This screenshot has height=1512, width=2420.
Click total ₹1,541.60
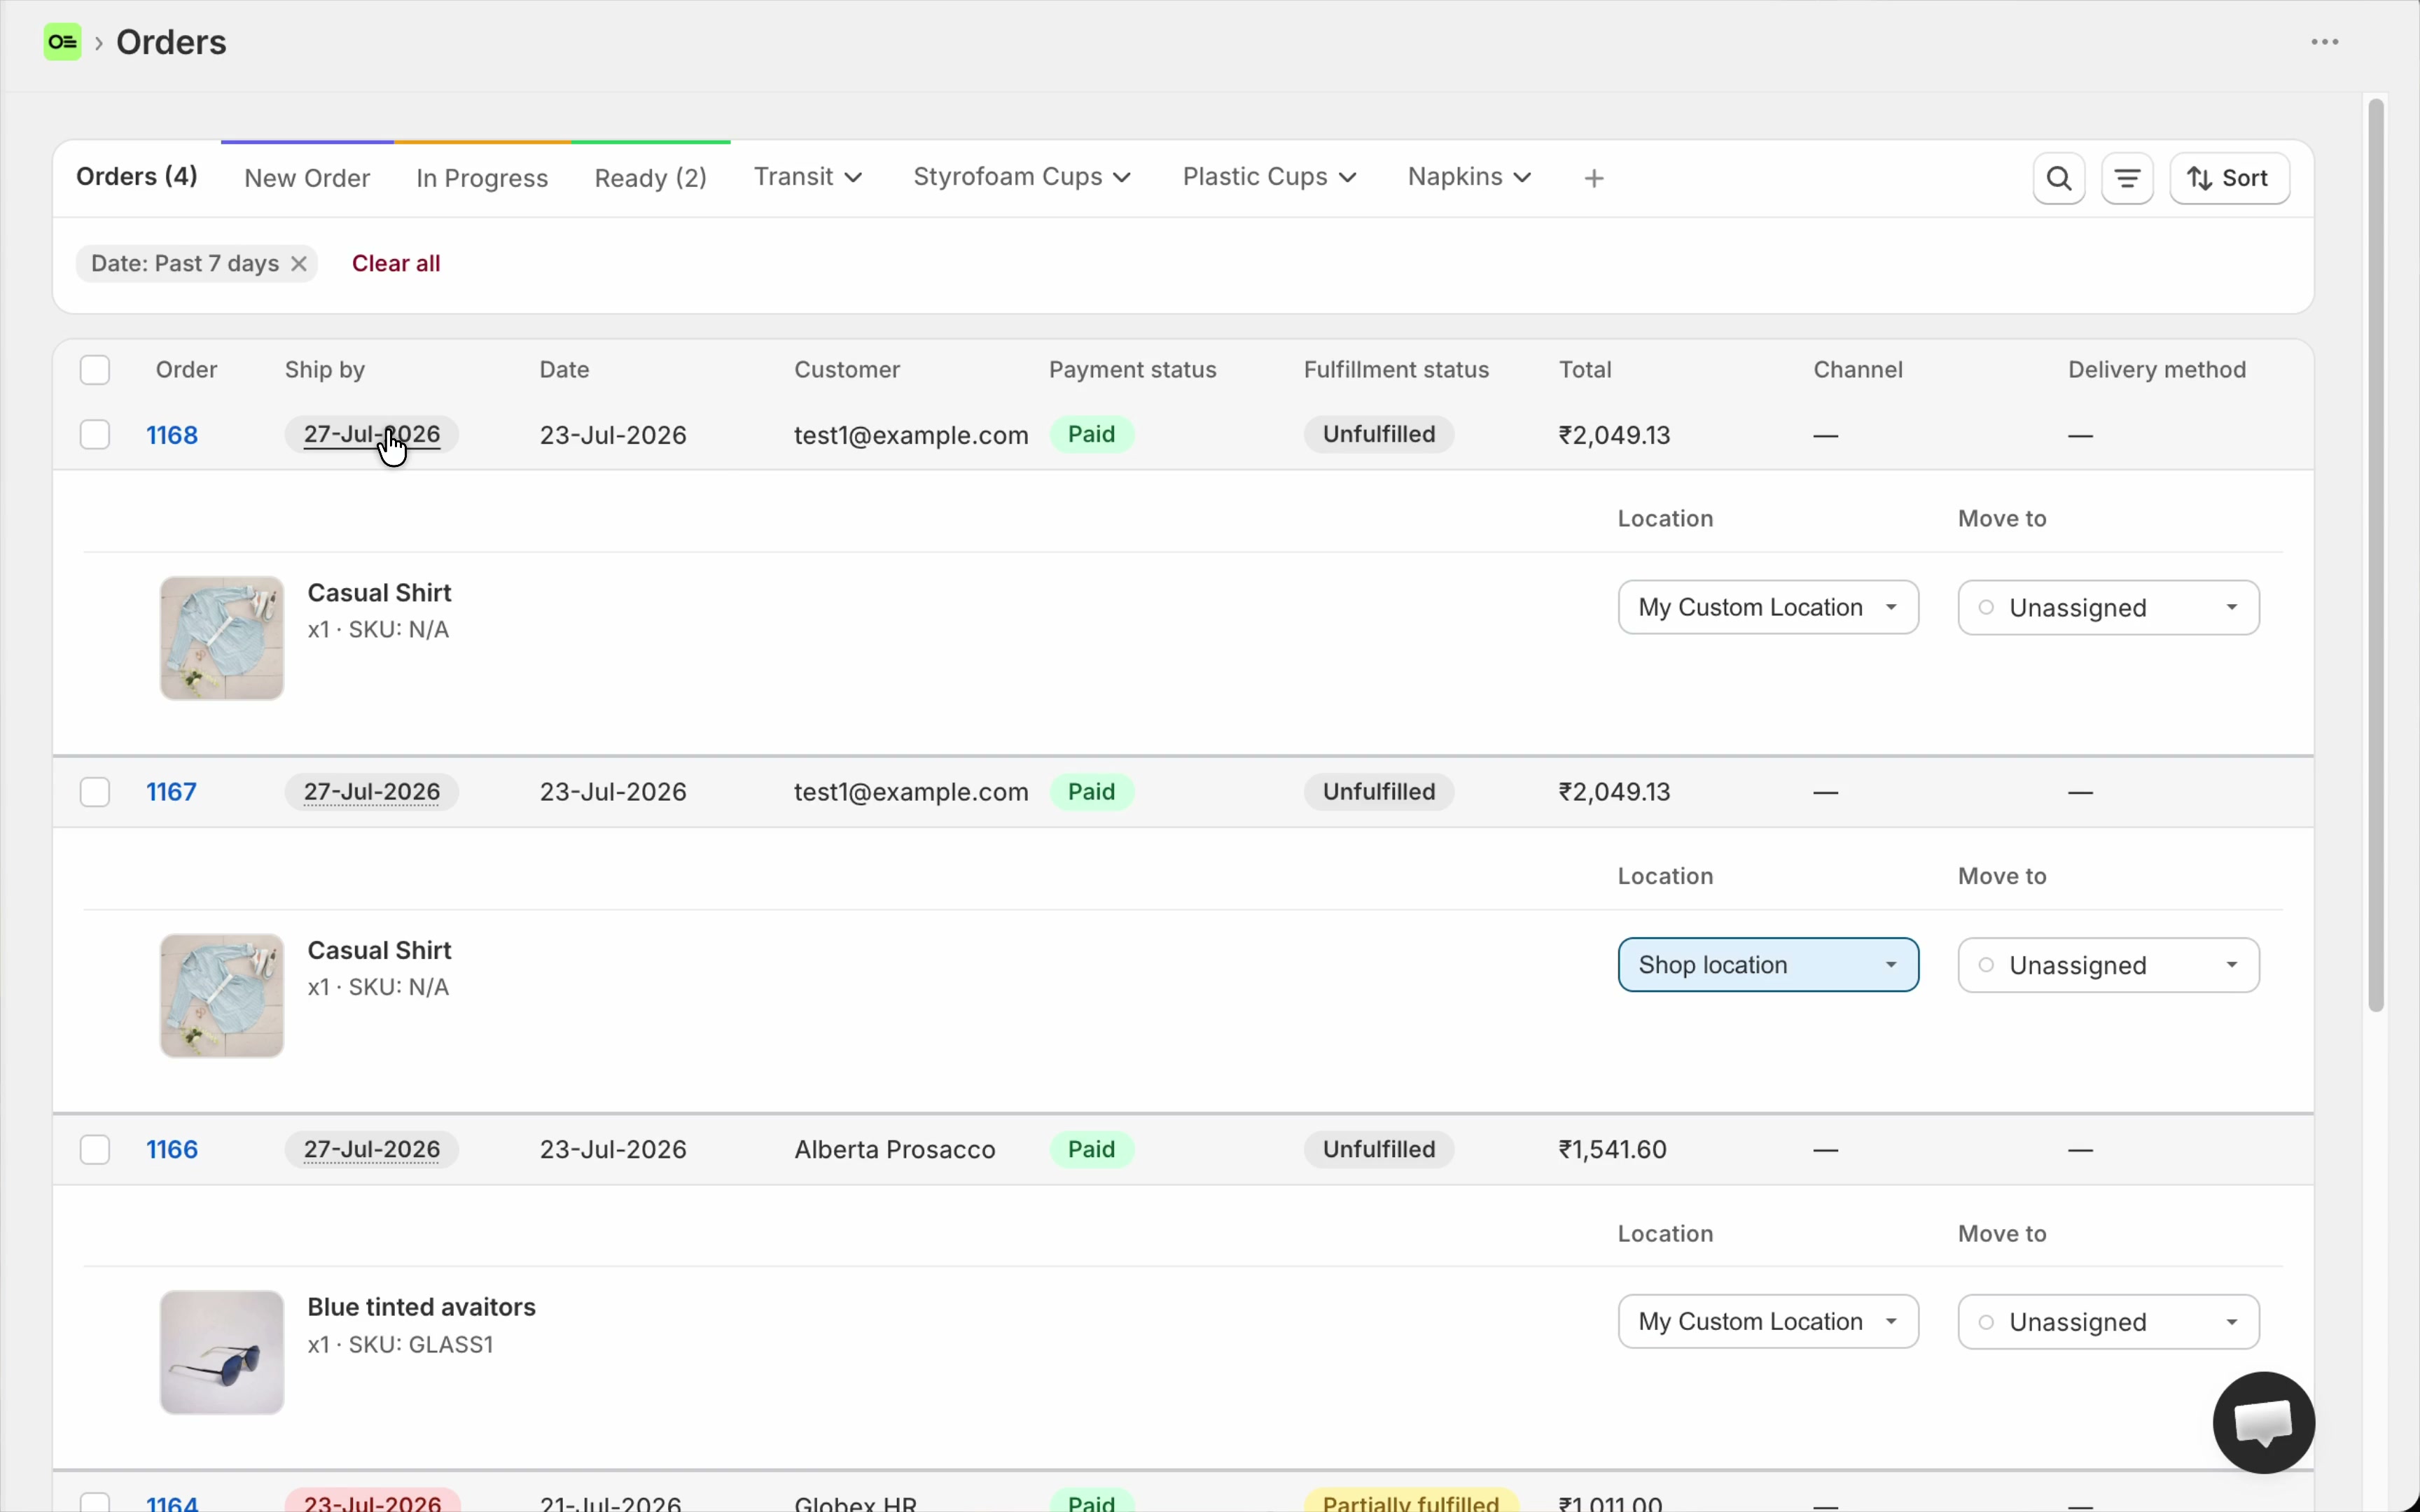pos(1613,1149)
